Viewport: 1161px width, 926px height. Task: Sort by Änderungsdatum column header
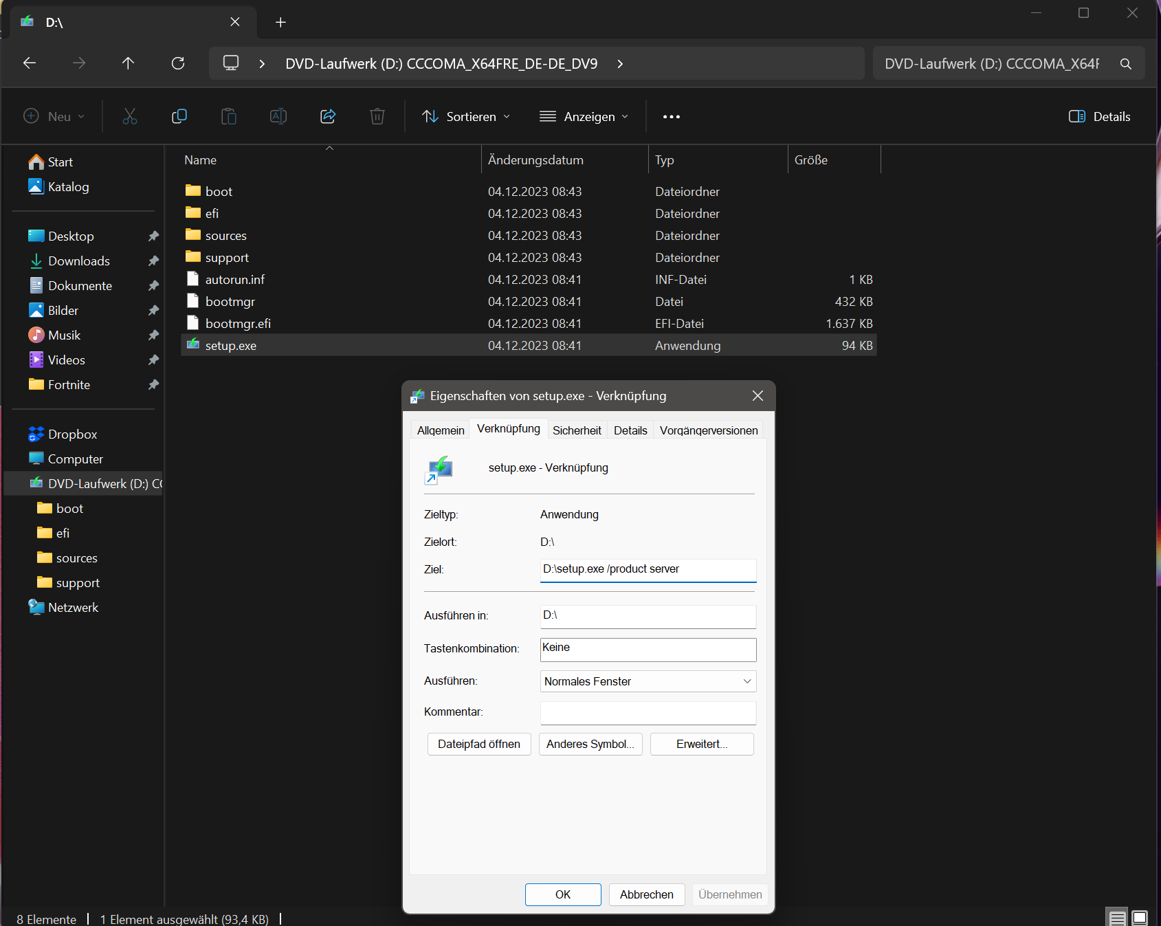pyautogui.click(x=564, y=160)
